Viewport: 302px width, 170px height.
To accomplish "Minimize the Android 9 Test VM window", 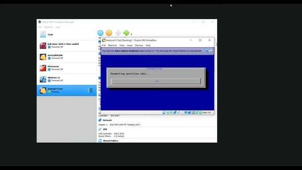I will pos(191,40).
